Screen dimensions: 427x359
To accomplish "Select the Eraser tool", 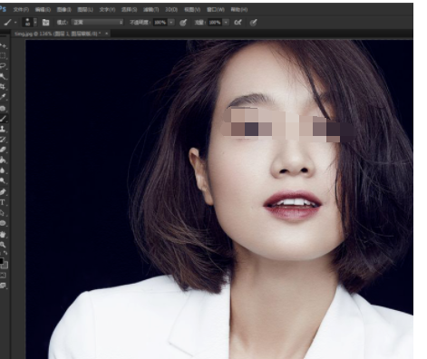I will [x=3, y=150].
